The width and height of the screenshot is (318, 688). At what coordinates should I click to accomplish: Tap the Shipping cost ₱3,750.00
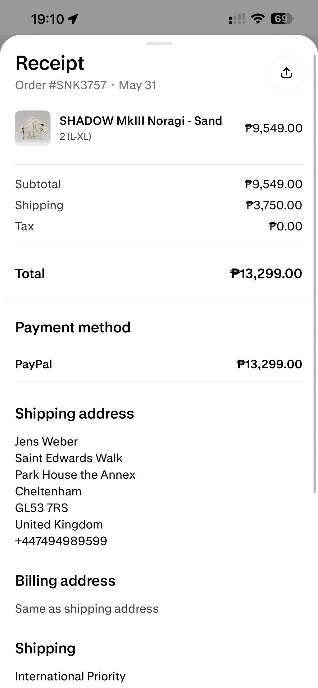(274, 205)
